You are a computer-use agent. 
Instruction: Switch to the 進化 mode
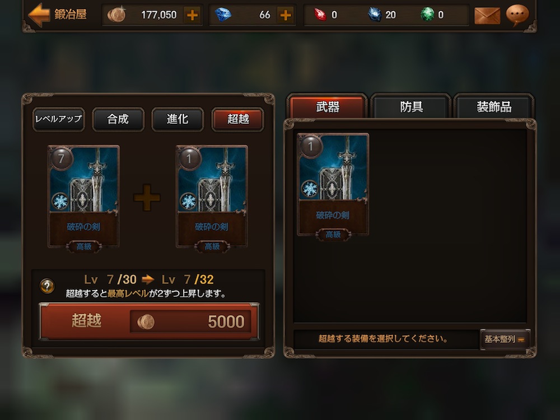[x=178, y=119]
